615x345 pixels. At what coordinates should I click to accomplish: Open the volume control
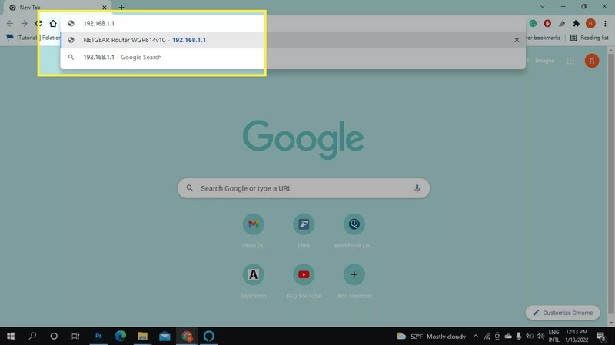(540, 337)
